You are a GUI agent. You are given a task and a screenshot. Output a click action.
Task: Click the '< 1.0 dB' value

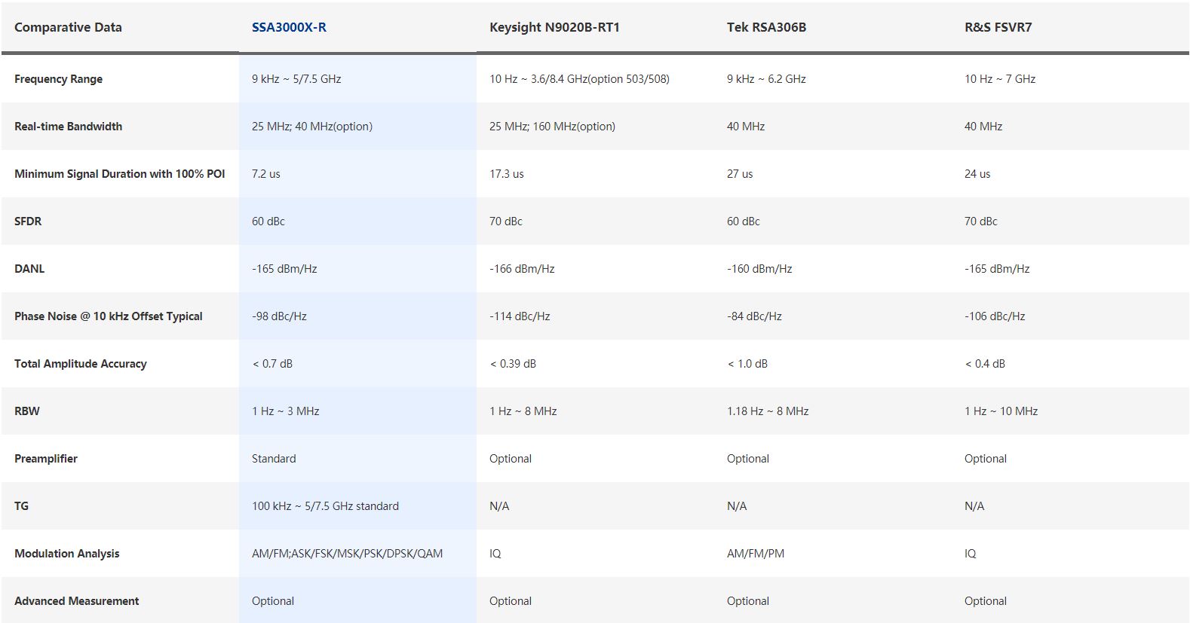click(x=747, y=364)
